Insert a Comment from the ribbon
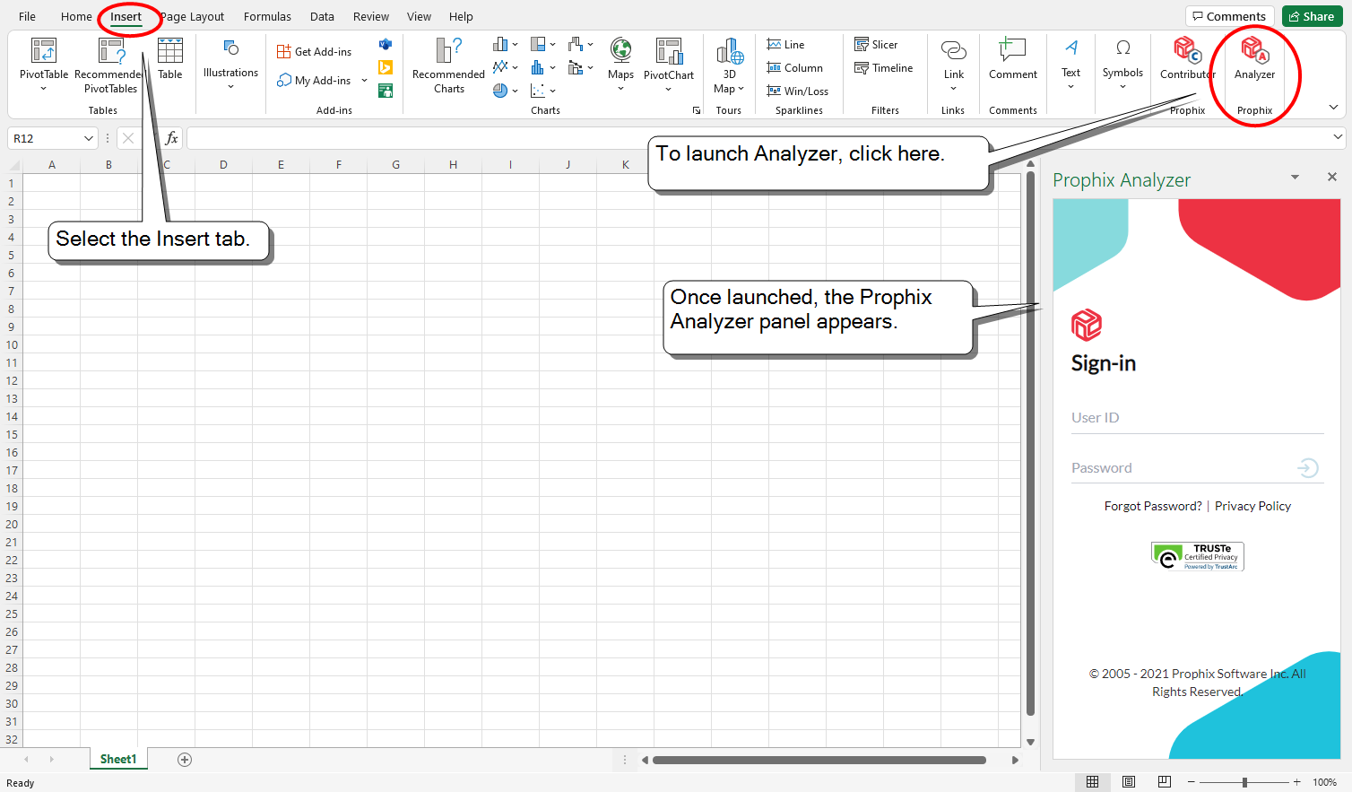The image size is (1352, 792). [1013, 59]
